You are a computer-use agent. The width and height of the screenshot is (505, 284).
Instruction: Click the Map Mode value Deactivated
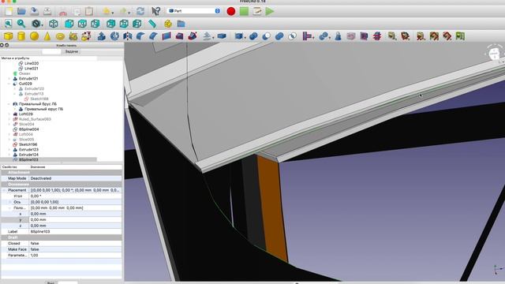(76, 178)
